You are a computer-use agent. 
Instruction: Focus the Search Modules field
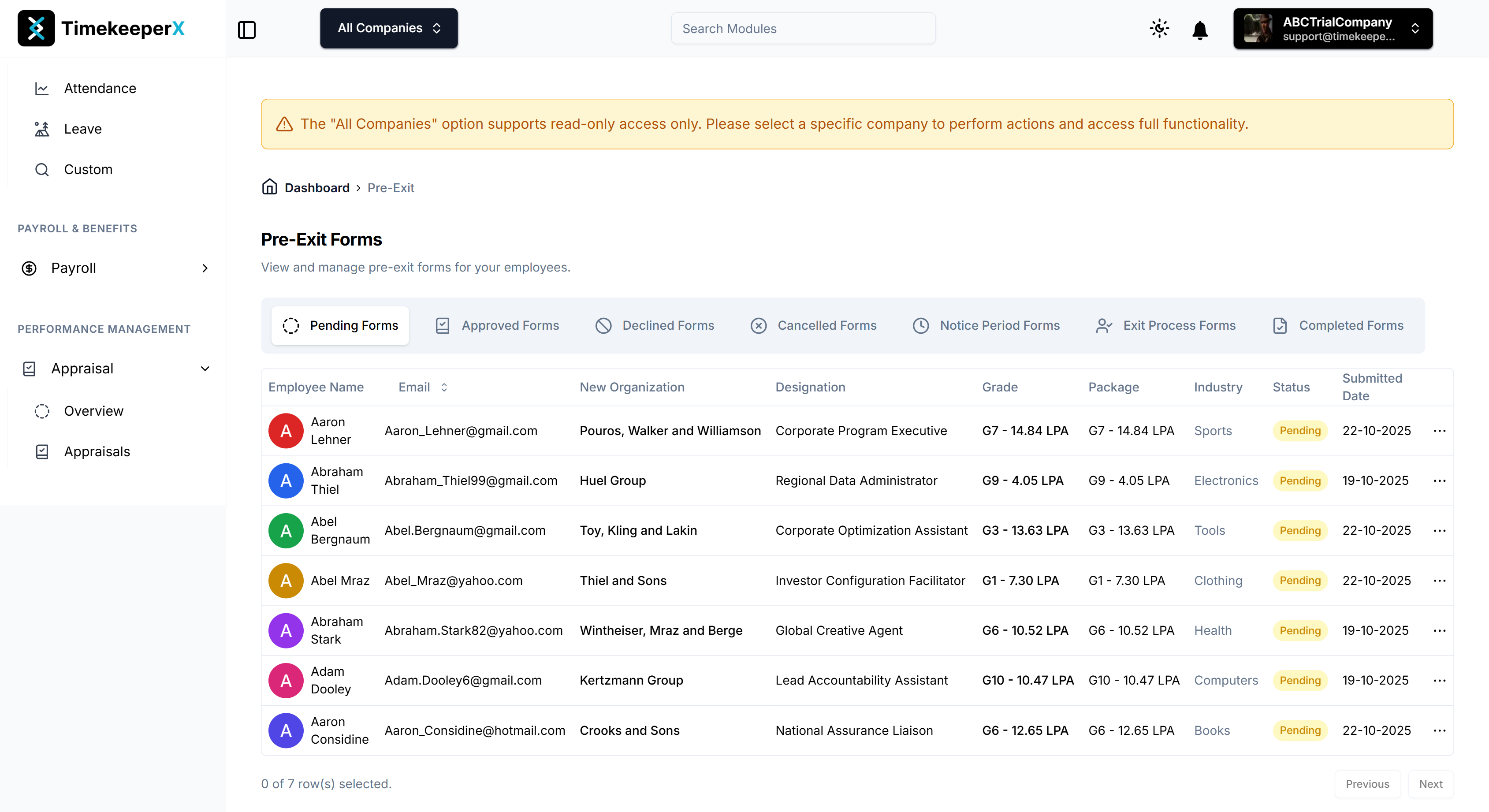pos(803,28)
